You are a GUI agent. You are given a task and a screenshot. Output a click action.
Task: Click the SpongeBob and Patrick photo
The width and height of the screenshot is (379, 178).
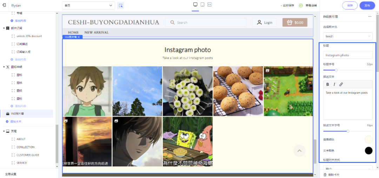tap(188, 142)
